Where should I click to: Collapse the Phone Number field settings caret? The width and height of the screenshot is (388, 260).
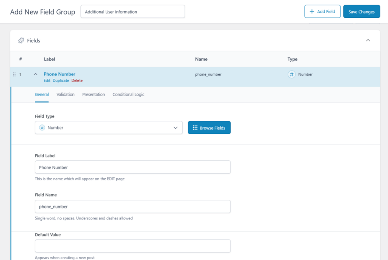pyautogui.click(x=35, y=74)
